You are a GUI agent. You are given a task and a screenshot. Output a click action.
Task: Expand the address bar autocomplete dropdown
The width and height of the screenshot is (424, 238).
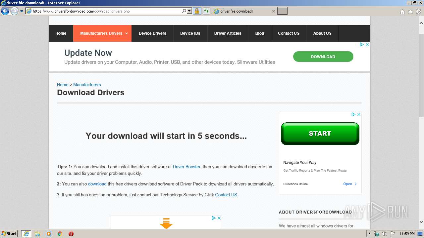(189, 11)
